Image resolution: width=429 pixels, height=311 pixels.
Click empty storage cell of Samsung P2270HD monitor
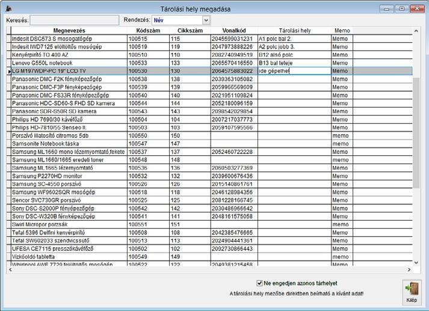pyautogui.click(x=294, y=176)
